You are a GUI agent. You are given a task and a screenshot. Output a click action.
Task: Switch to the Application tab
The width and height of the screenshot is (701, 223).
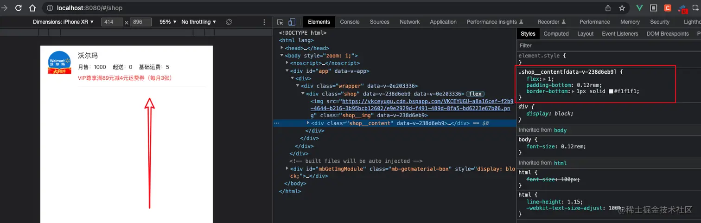[x=443, y=22]
